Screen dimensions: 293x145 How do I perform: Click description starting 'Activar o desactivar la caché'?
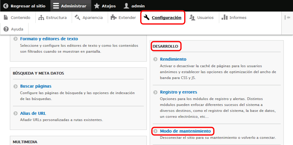(218, 72)
